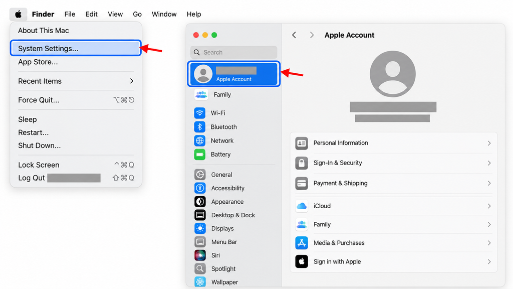Choose Force Quit… menu item
This screenshot has width=513, height=289.
(x=76, y=100)
